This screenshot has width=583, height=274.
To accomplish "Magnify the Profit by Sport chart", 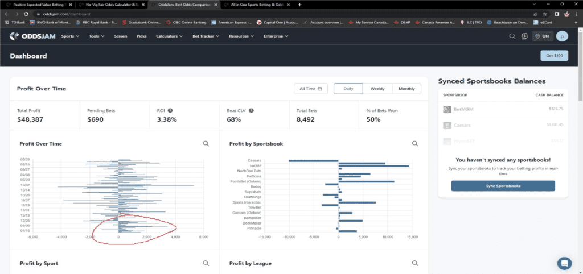I will (206, 263).
